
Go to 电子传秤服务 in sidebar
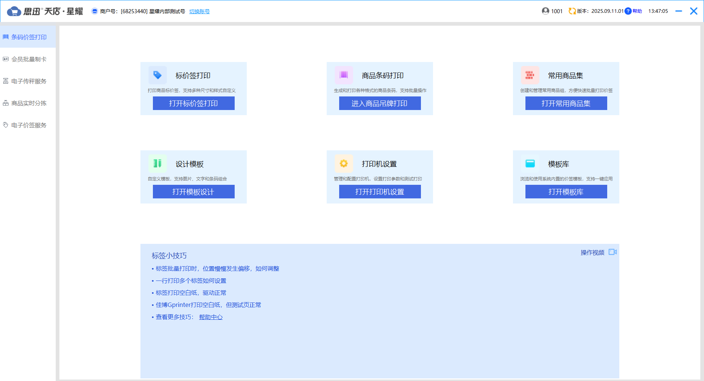pos(29,81)
